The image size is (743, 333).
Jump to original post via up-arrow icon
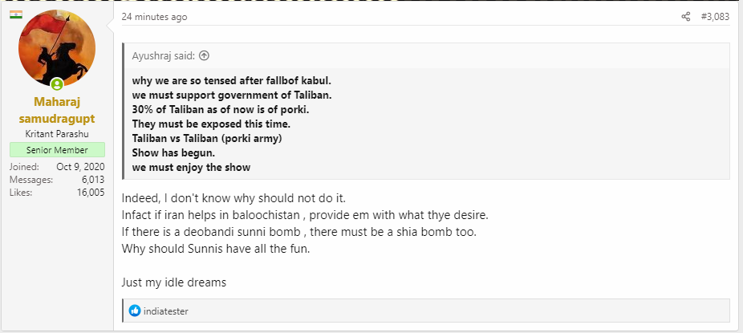204,56
